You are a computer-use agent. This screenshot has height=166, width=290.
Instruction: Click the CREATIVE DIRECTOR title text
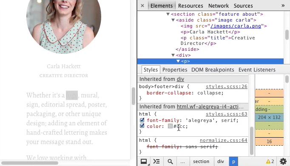pos(64,75)
